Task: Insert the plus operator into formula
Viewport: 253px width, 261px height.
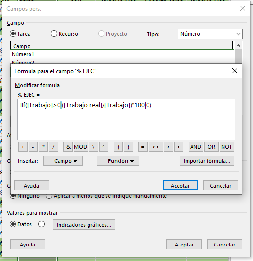Action: [23, 147]
